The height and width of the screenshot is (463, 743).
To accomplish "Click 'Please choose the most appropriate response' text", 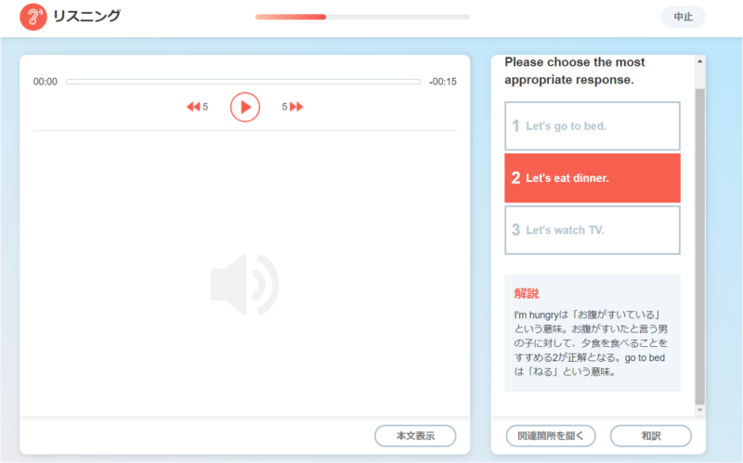I will tap(575, 71).
